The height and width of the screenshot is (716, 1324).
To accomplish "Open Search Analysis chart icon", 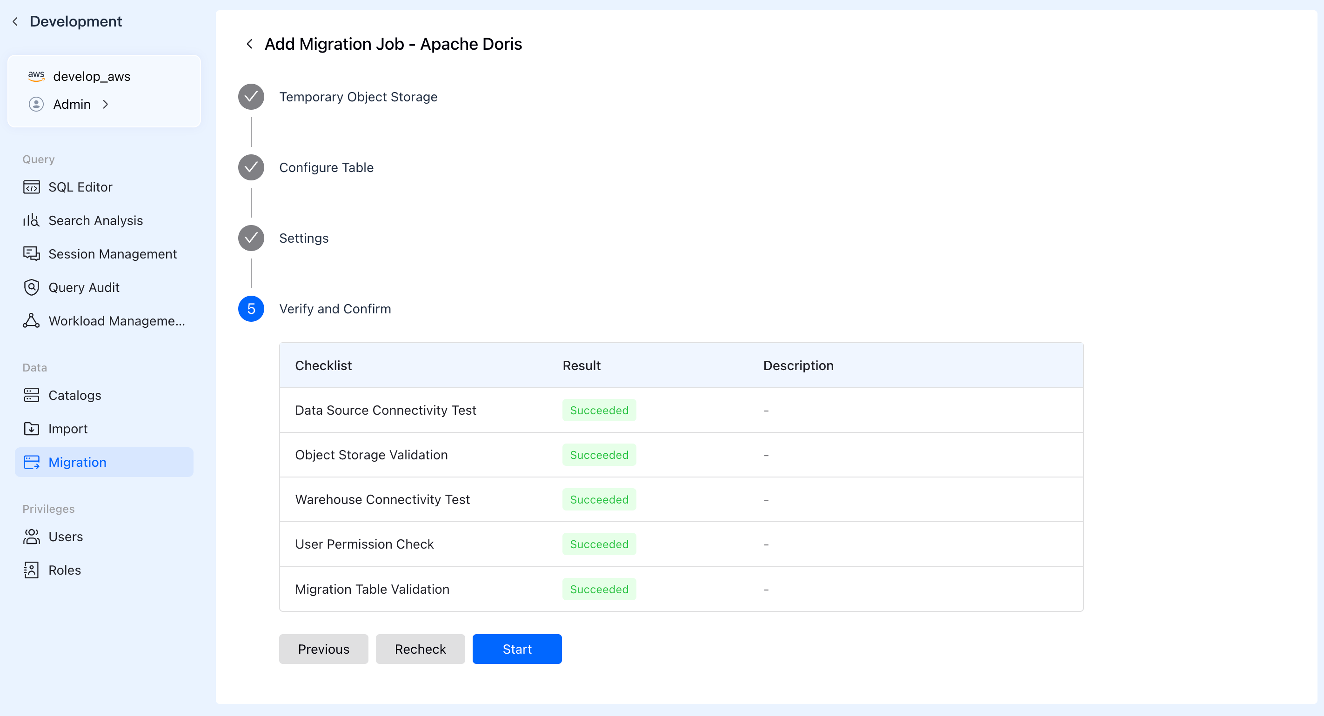I will coord(31,220).
